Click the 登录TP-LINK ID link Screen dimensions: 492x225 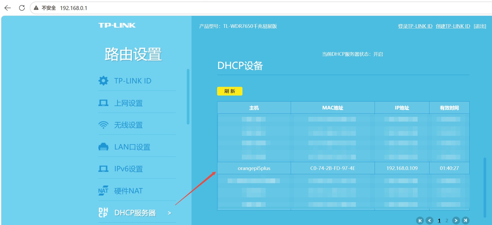point(415,26)
